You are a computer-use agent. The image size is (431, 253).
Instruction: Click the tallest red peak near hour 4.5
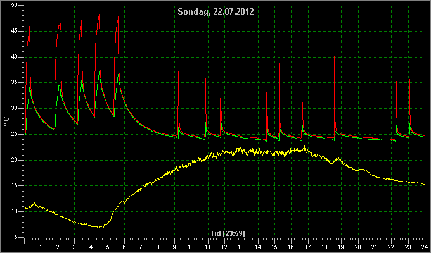click(x=99, y=15)
